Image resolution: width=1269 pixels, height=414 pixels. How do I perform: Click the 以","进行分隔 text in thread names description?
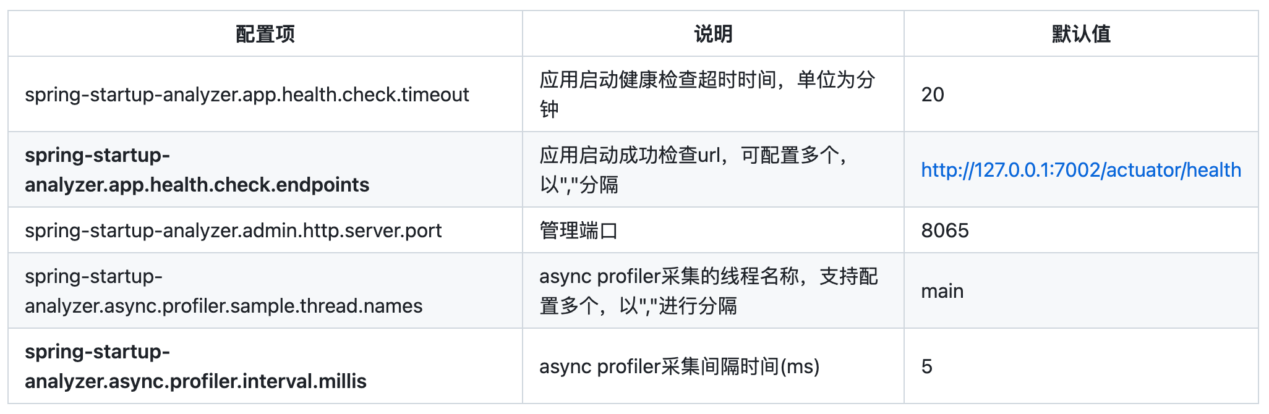coord(678,306)
